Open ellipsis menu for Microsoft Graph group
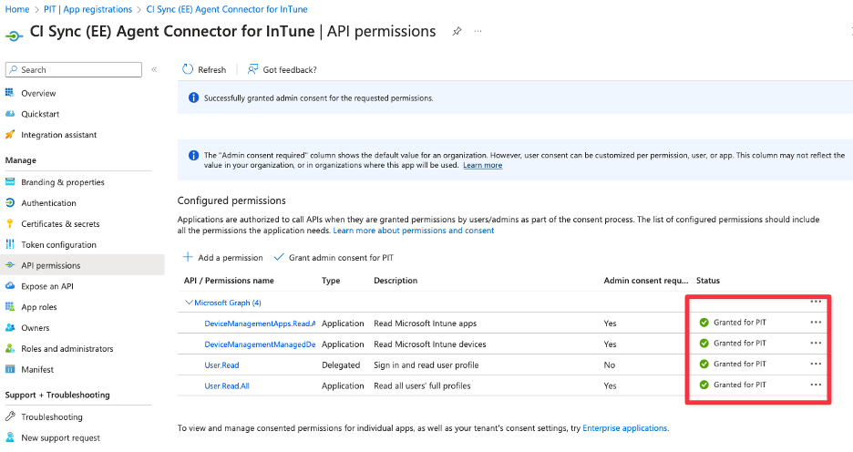The image size is (853, 452). pyautogui.click(x=816, y=302)
